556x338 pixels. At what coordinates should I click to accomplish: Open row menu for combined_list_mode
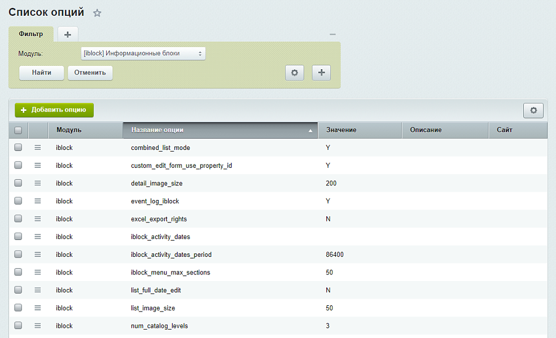point(38,148)
